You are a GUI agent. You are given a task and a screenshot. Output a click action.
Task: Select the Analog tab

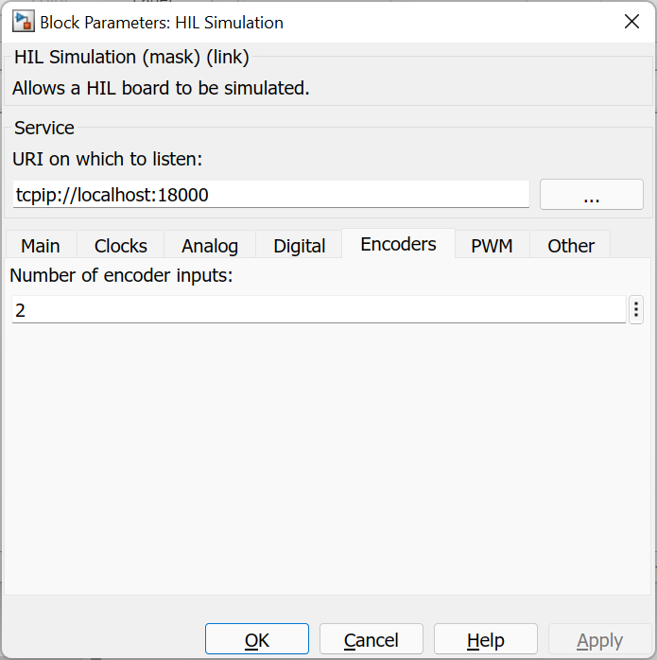click(210, 246)
